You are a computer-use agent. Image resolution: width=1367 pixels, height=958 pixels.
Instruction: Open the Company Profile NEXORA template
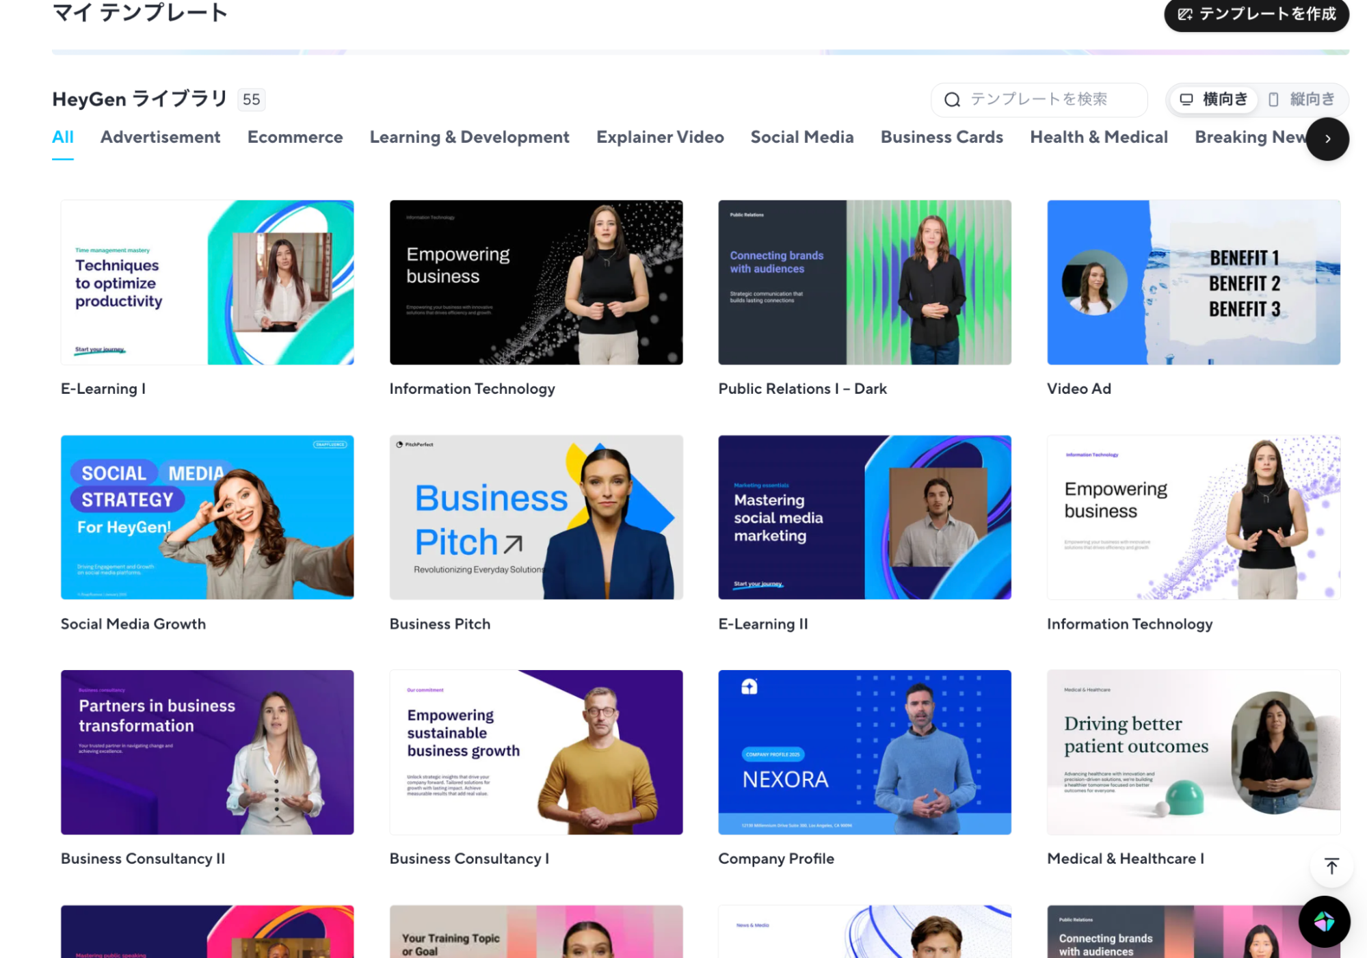(x=864, y=752)
